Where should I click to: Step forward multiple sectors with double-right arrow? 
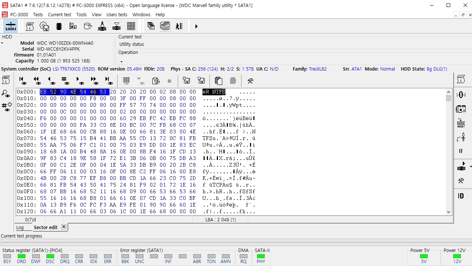pos(94,81)
